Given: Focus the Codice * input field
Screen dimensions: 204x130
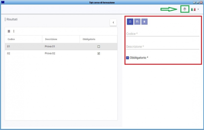Looking at the screenshot, I should tap(163, 34).
